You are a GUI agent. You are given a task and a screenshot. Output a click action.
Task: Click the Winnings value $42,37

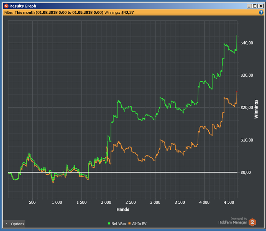tap(127, 13)
